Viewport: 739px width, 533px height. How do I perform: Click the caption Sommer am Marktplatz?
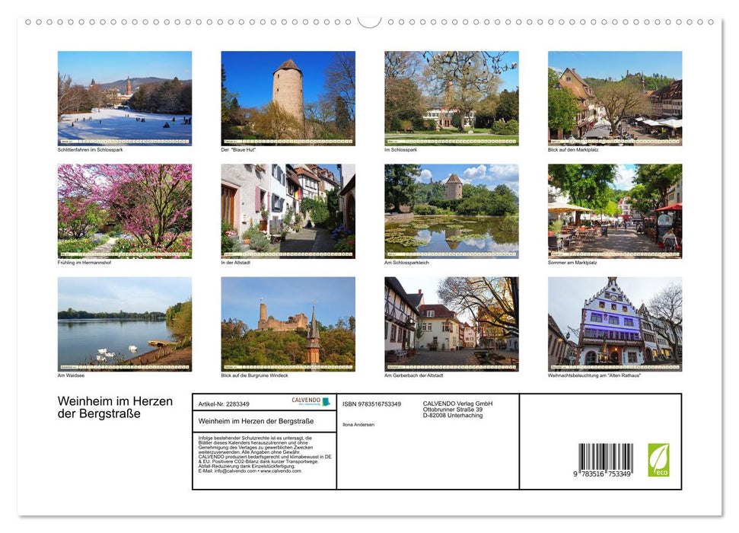point(572,263)
